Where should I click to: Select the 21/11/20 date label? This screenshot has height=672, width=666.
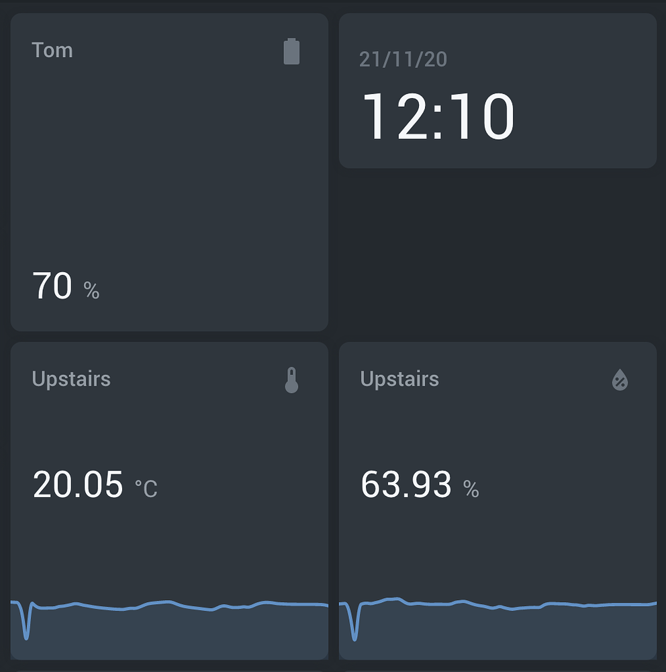(x=403, y=60)
